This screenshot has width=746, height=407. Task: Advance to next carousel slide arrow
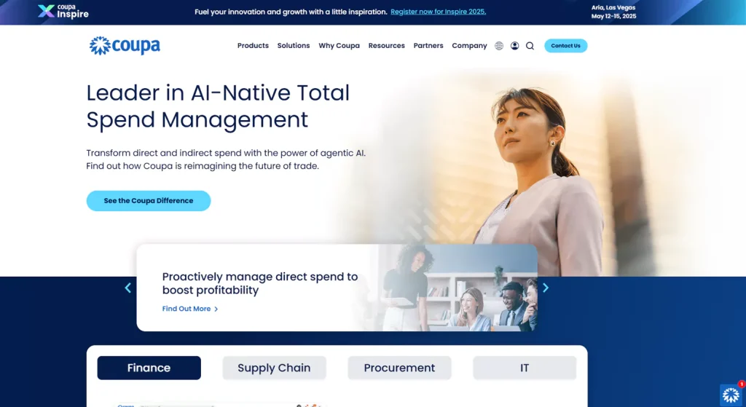[546, 288]
